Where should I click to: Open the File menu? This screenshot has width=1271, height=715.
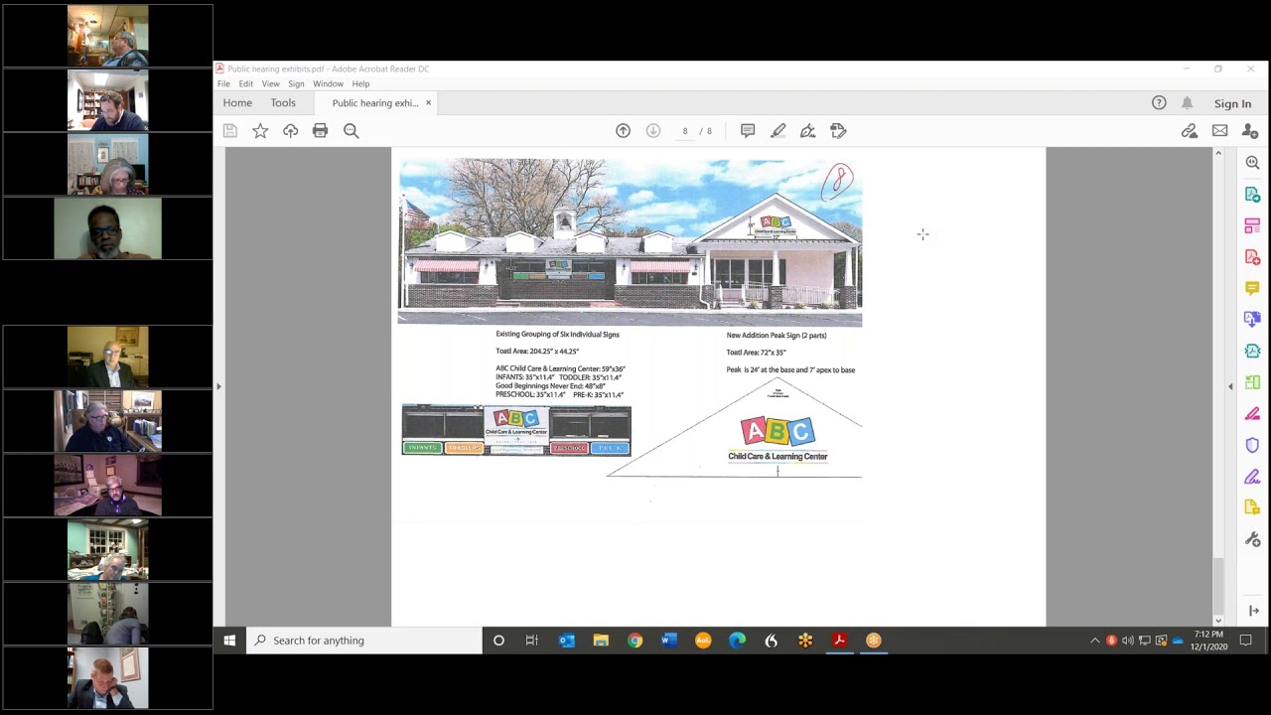pos(223,83)
